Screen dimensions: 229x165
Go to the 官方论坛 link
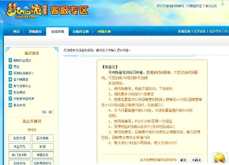coord(211,6)
